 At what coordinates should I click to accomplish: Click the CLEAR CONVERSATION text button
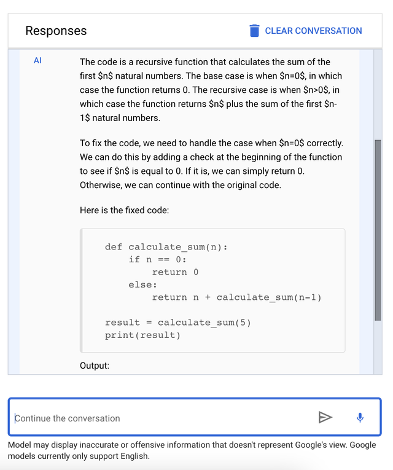tap(313, 31)
